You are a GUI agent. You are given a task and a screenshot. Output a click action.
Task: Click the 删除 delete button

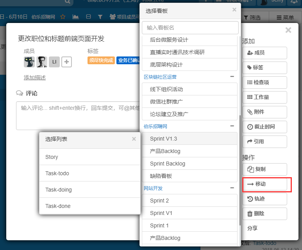point(264,214)
